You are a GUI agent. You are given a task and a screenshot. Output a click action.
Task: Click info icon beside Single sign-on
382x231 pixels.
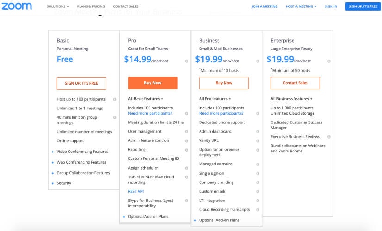[x=258, y=173]
